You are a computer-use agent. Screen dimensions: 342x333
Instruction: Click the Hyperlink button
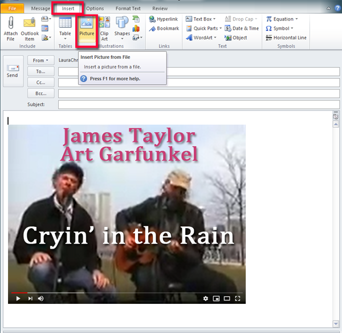pos(164,19)
